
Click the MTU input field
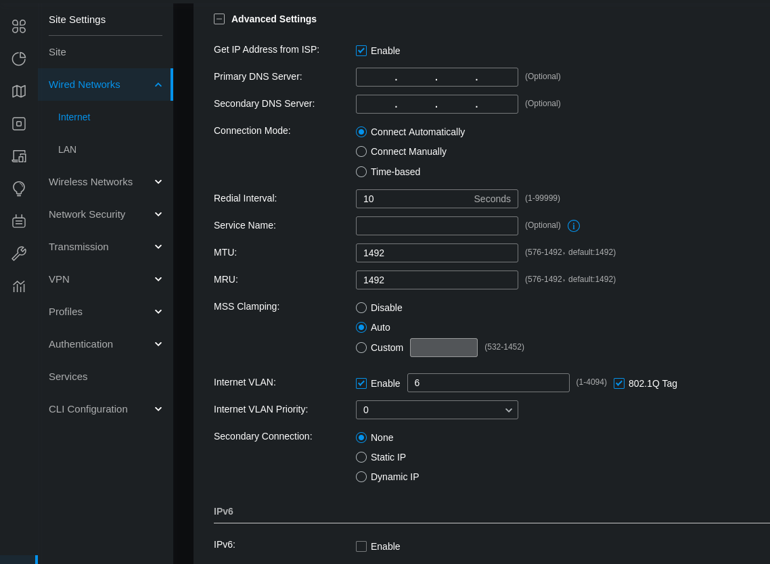coord(436,253)
